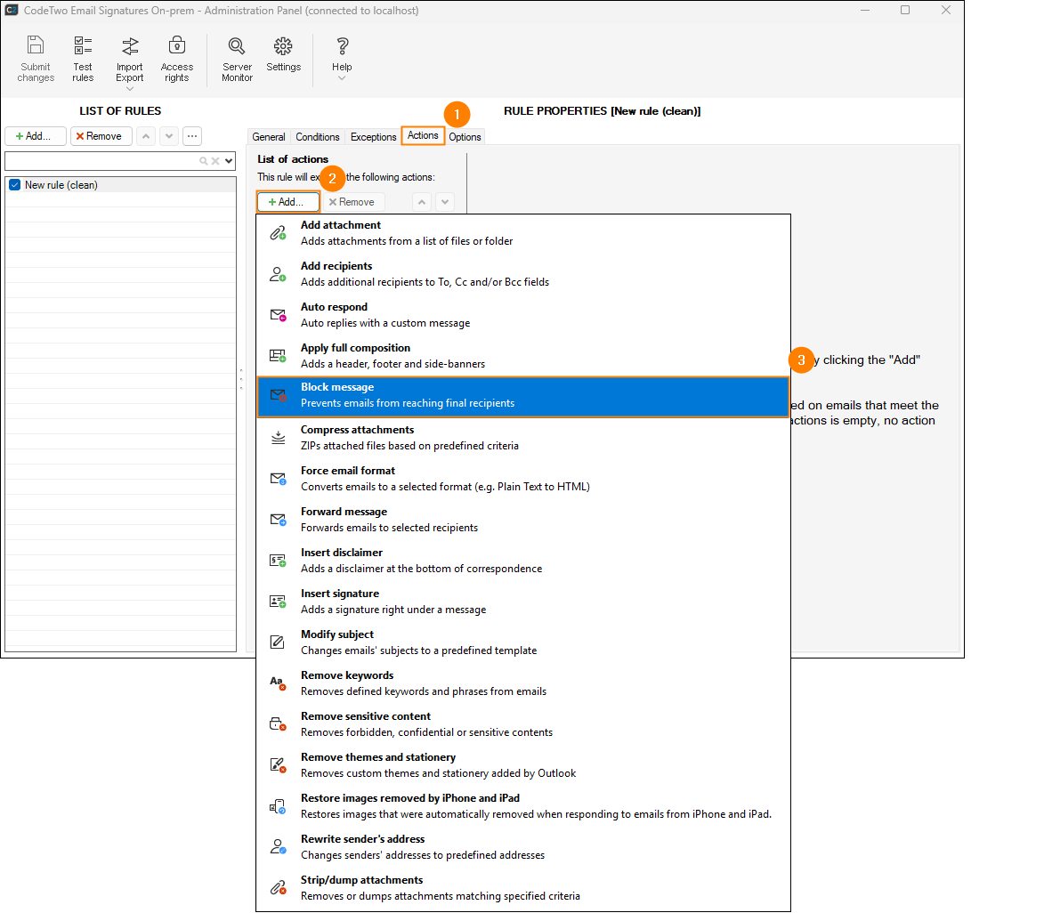Open the Settings panel
The width and height of the screenshot is (1052, 913).
[283, 57]
